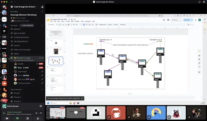Jump to NEW UNREADS pill
Screen dimensions: 207x121
point(27,25)
